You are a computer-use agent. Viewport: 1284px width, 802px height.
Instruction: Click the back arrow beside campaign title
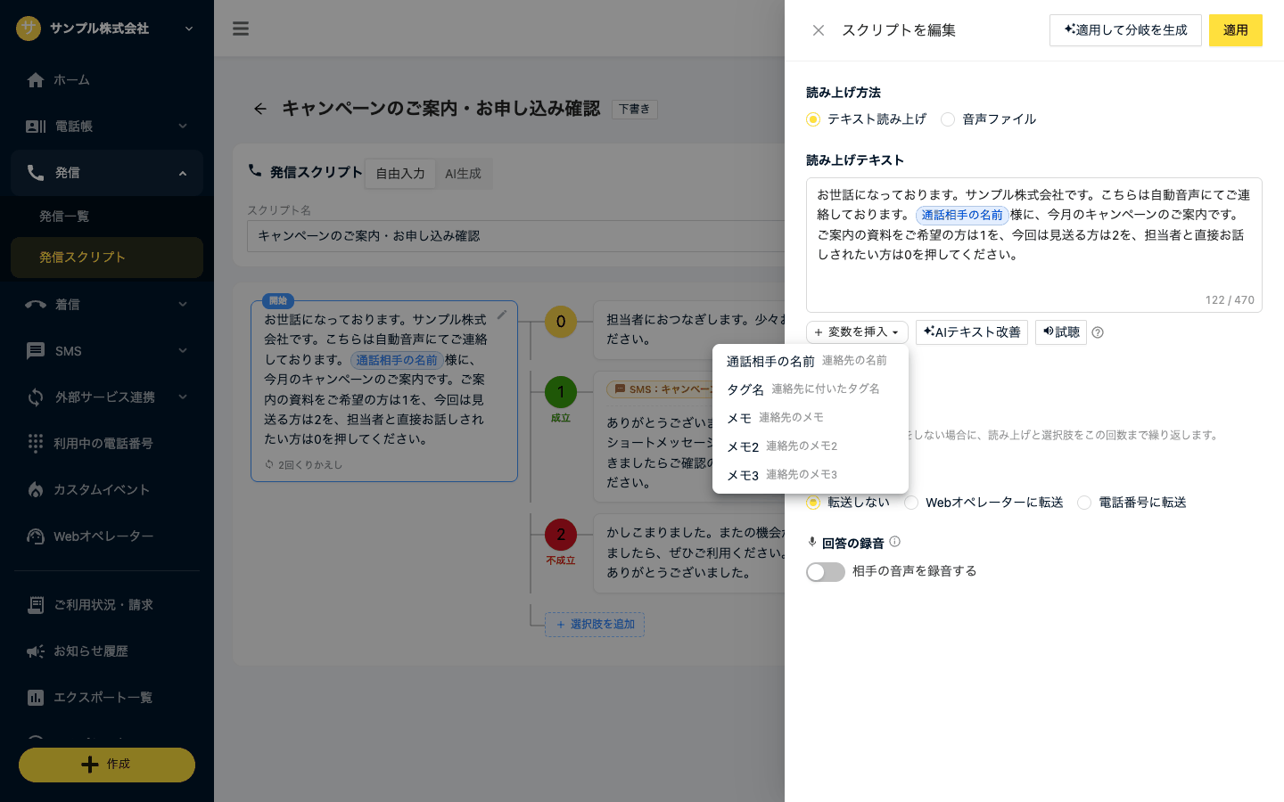(x=260, y=109)
